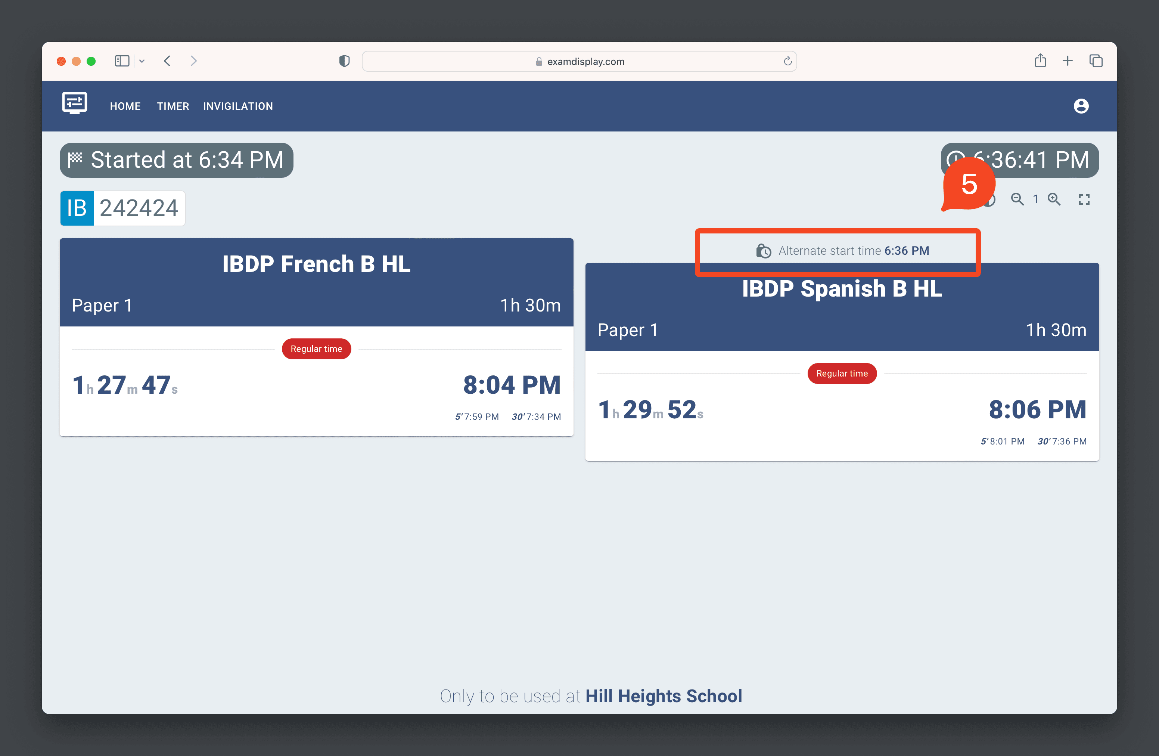
Task: Click the 1h 30m duration on Spanish card
Action: [1056, 330]
